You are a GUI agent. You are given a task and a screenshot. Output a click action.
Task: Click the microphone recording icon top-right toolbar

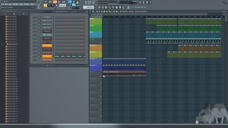(147, 2)
